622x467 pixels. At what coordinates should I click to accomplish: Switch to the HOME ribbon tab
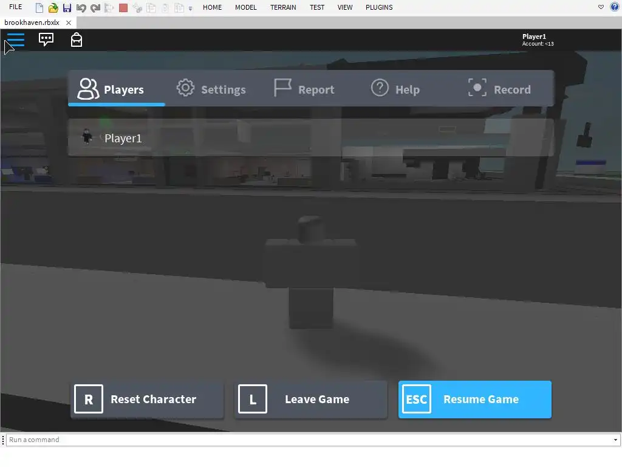(x=212, y=7)
